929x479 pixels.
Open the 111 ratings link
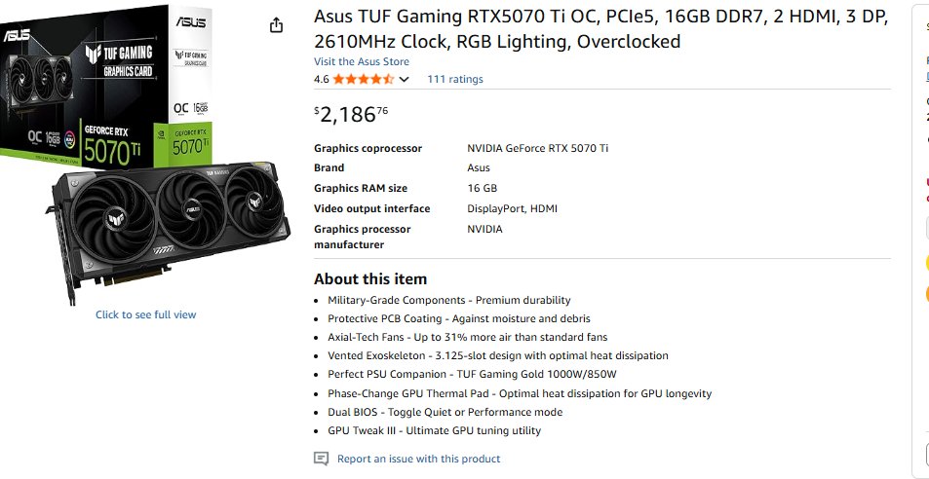pyautogui.click(x=454, y=79)
